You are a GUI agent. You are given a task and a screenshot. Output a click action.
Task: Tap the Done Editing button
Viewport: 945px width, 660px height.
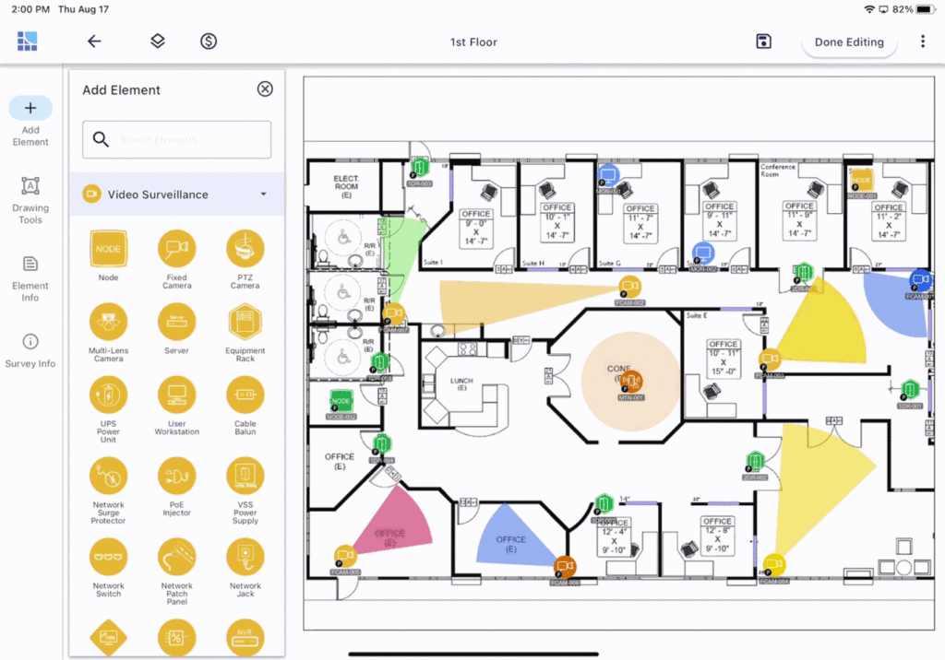coord(849,41)
